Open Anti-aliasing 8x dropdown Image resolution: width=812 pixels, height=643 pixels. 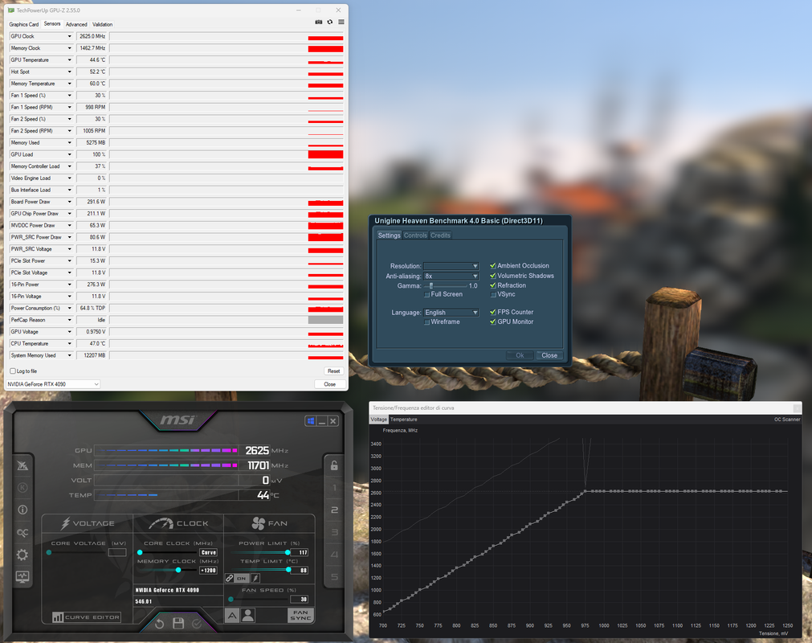(451, 276)
